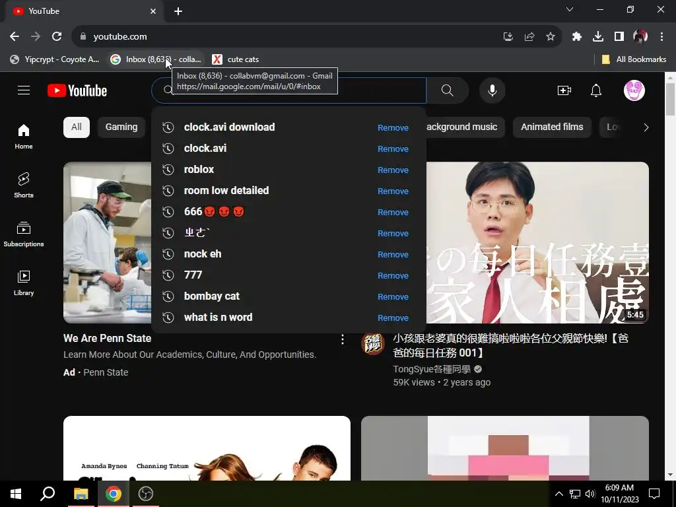Go to Home in the sidebar
This screenshot has width=676, height=507.
click(x=24, y=137)
